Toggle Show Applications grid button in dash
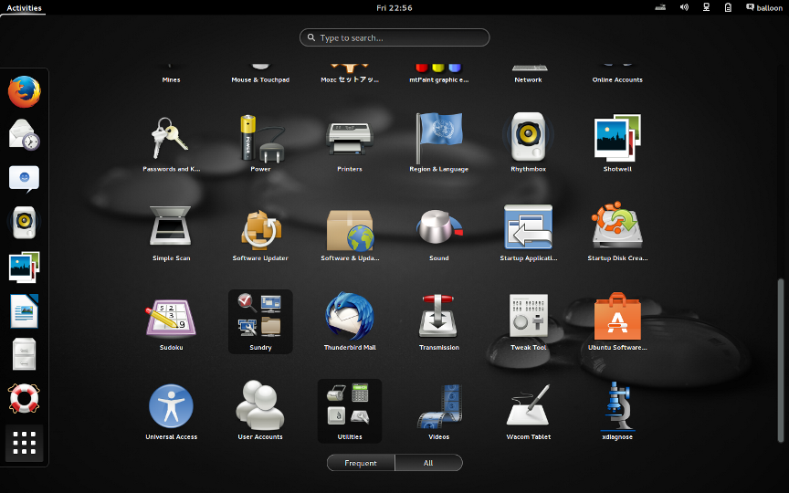The height and width of the screenshot is (493, 789). (x=25, y=445)
